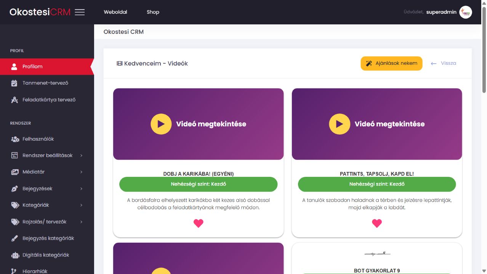Image resolution: width=487 pixels, height=274 pixels.
Task: Expand Kategóriák submenu arrow
Action: (82, 205)
